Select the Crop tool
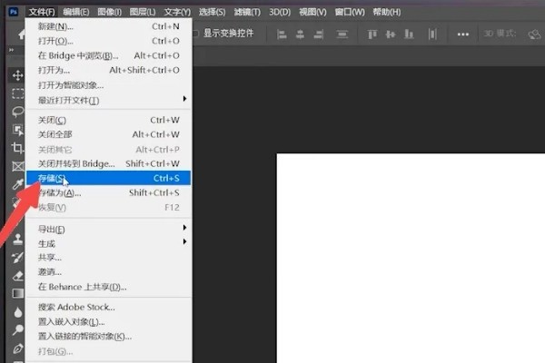Image resolution: width=545 pixels, height=363 pixels. click(17, 148)
